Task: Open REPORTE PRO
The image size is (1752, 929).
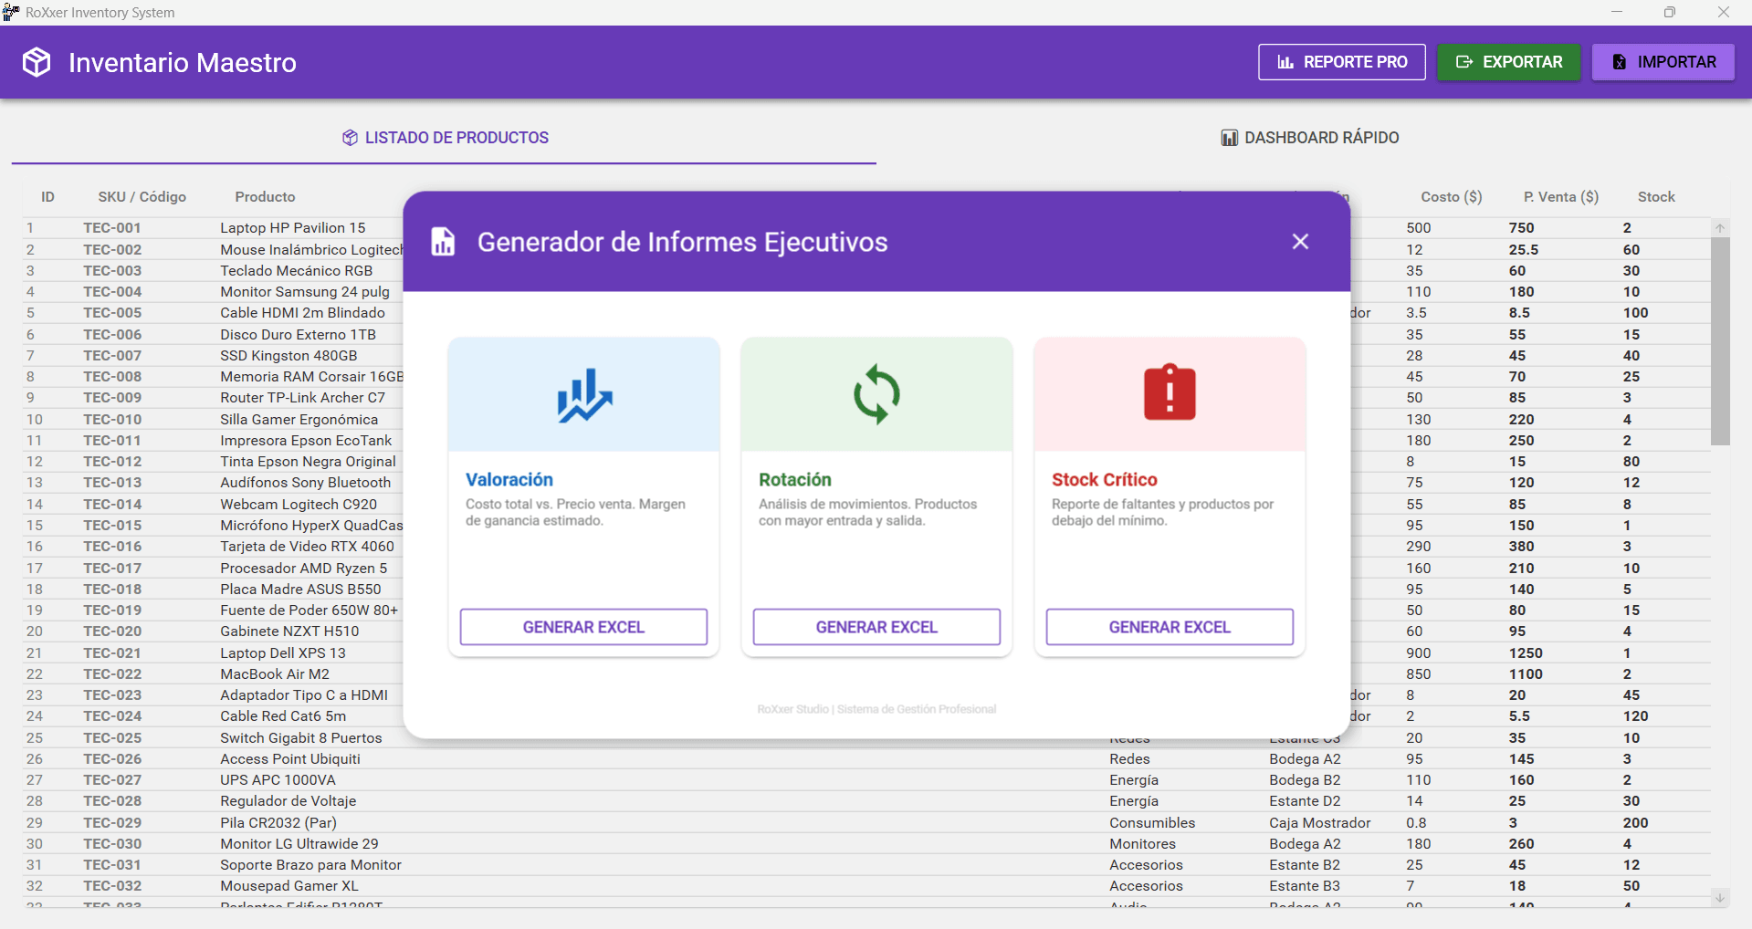Action: (x=1341, y=62)
